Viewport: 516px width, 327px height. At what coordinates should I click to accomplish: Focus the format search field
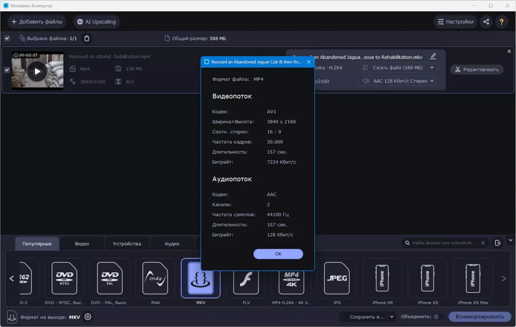tap(443, 243)
